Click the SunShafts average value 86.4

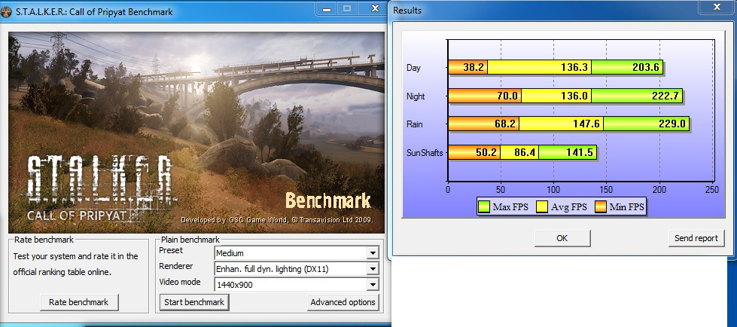click(x=525, y=153)
